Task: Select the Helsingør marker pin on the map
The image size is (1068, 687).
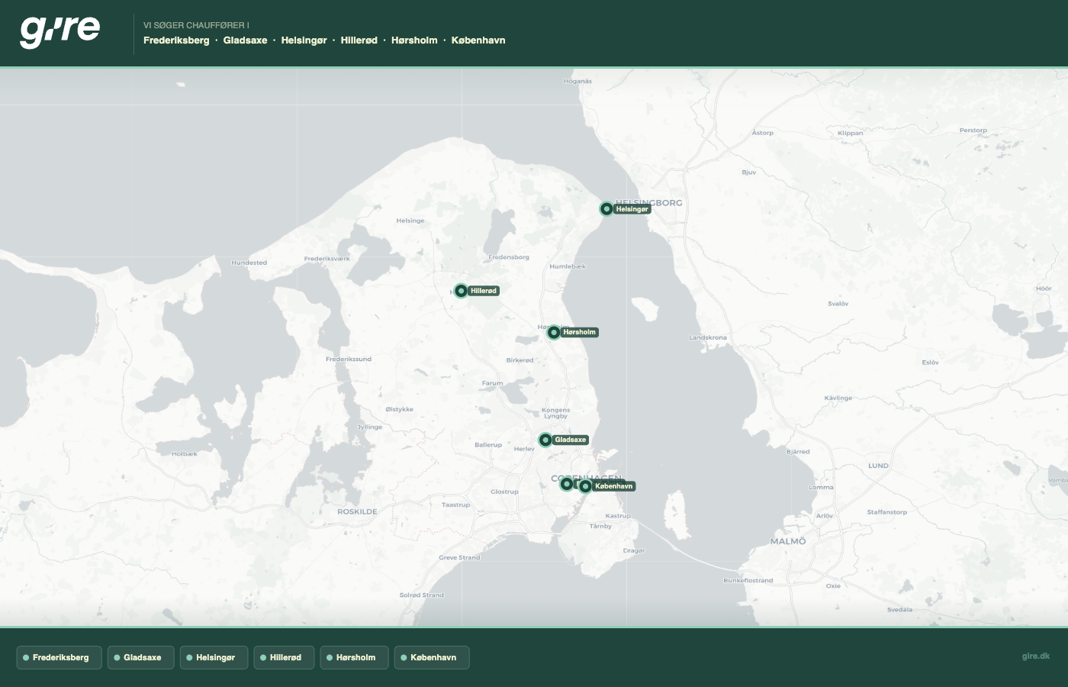Action: 606,209
